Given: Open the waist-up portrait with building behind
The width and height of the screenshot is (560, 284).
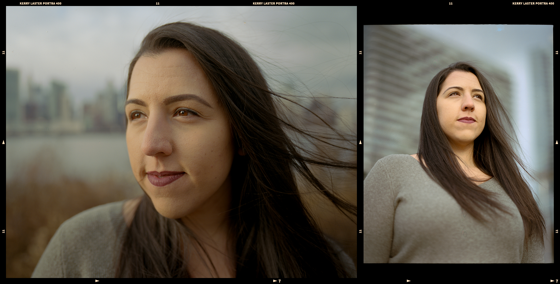Looking at the screenshot, I should pos(458,144).
